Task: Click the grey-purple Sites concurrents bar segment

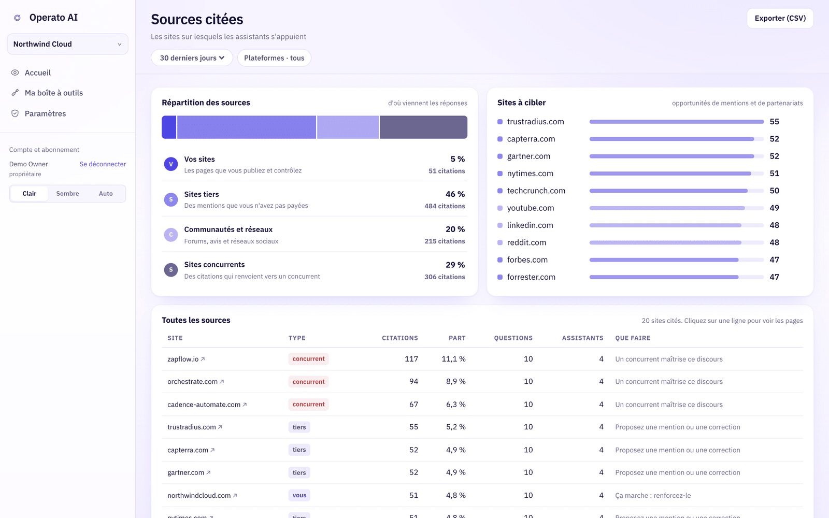Action: click(423, 127)
